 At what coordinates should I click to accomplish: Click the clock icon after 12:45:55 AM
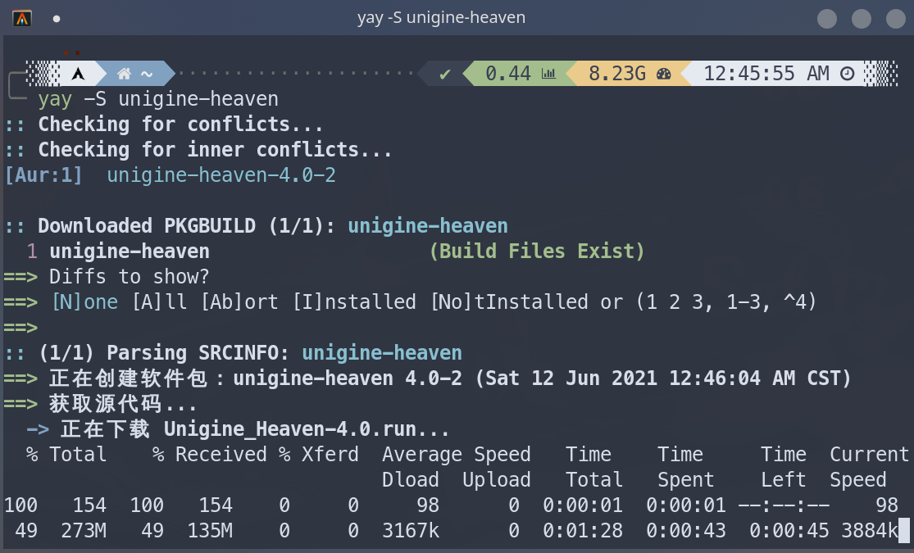click(846, 73)
